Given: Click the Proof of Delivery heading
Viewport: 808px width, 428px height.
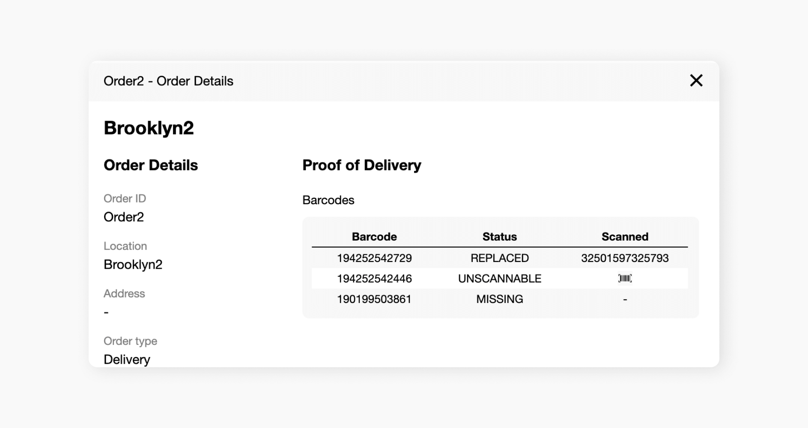Looking at the screenshot, I should 362,165.
